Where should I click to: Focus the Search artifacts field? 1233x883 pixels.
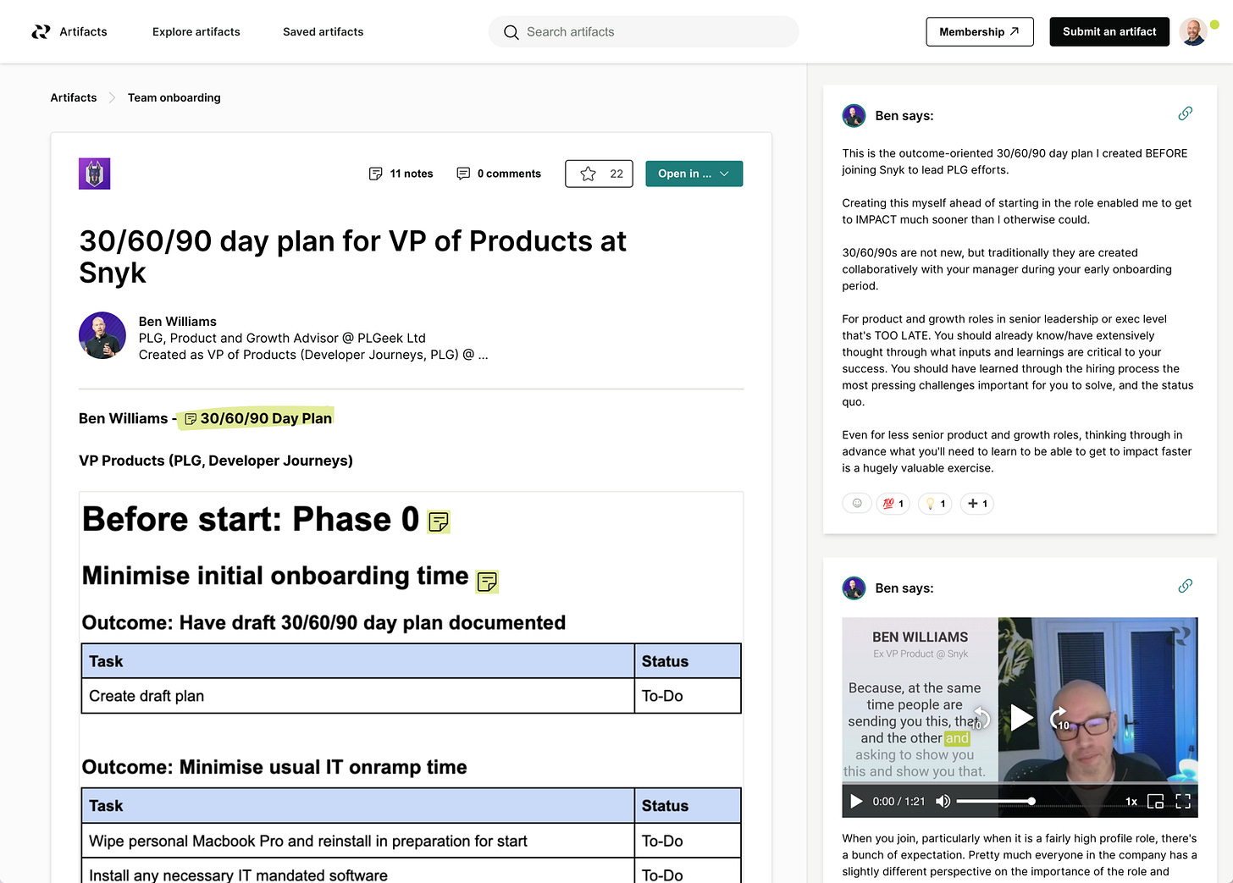(x=644, y=31)
